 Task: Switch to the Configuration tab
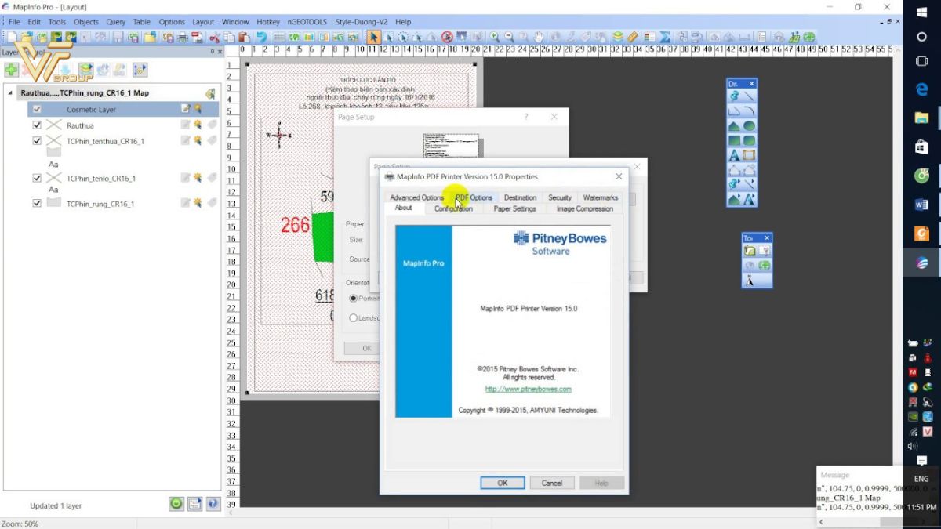tap(453, 208)
